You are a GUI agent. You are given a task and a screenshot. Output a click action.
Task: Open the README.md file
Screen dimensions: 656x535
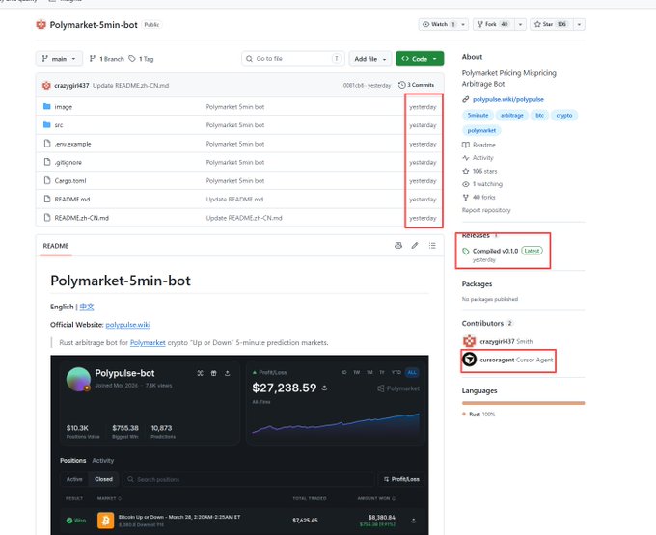(72, 200)
